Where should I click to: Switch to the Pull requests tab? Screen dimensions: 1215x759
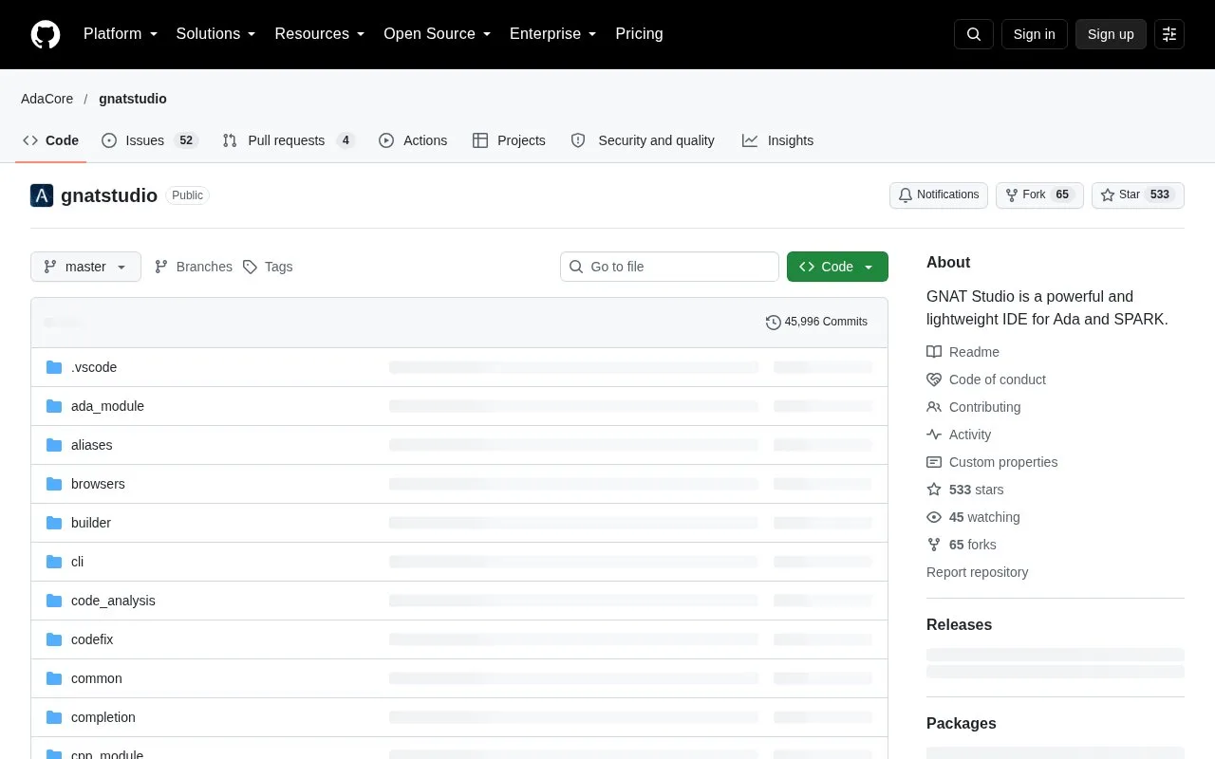pos(289,140)
